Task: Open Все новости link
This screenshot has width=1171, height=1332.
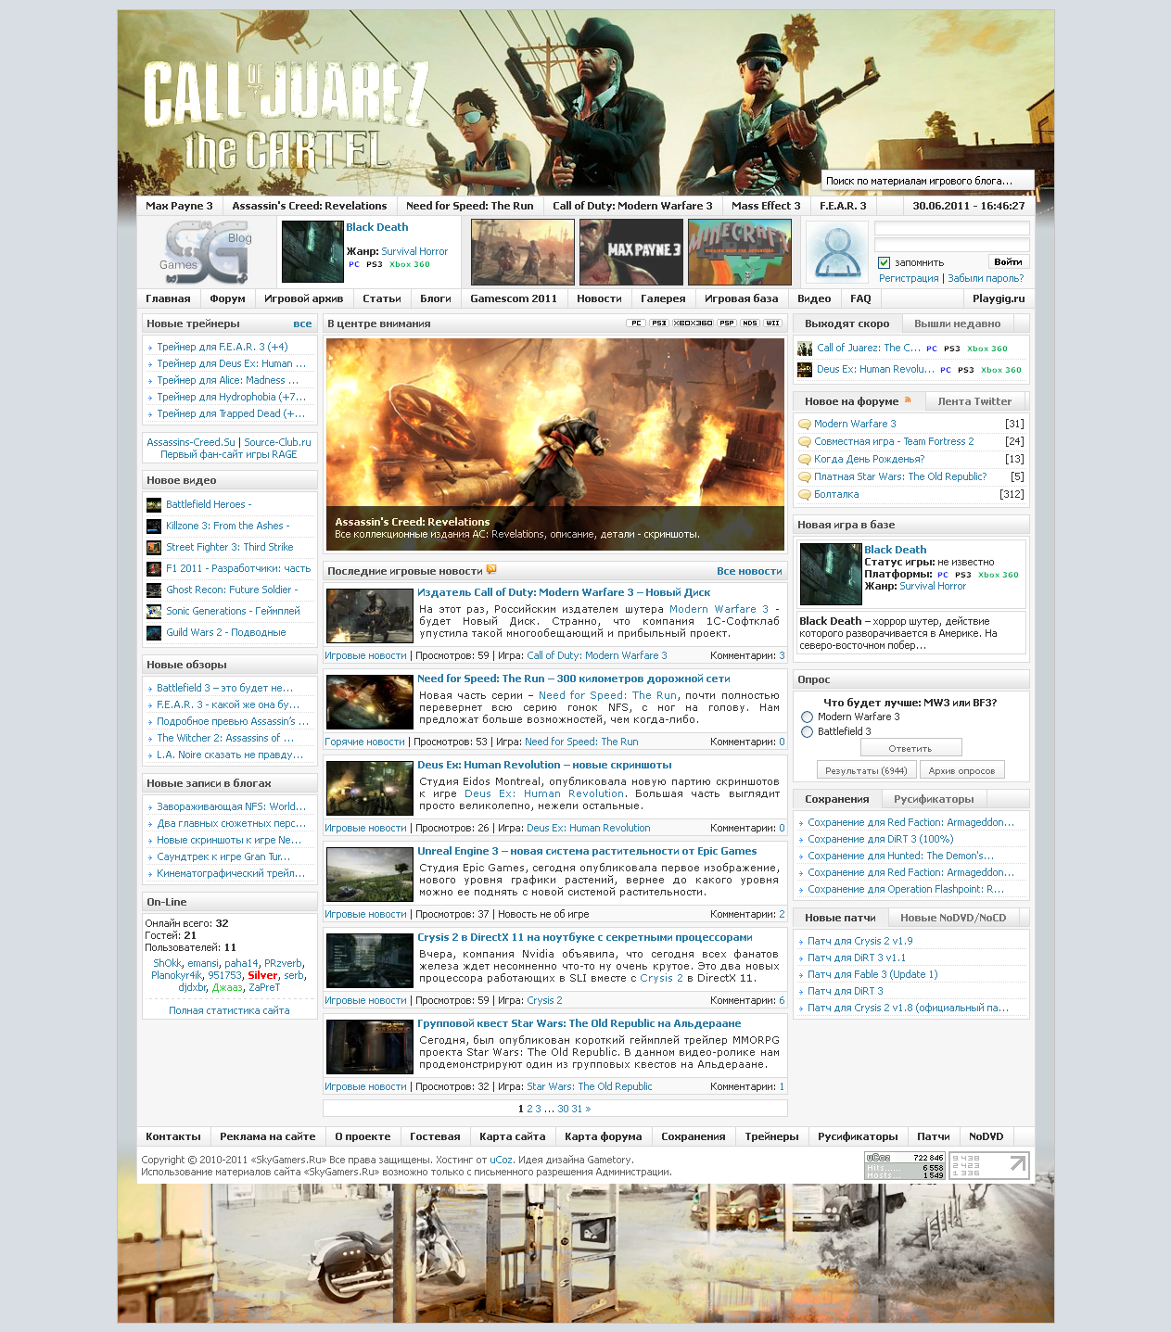Action: click(749, 571)
